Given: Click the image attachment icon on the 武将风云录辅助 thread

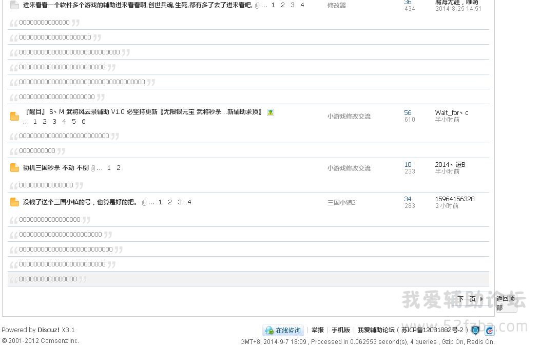Looking at the screenshot, I should pyautogui.click(x=271, y=112).
